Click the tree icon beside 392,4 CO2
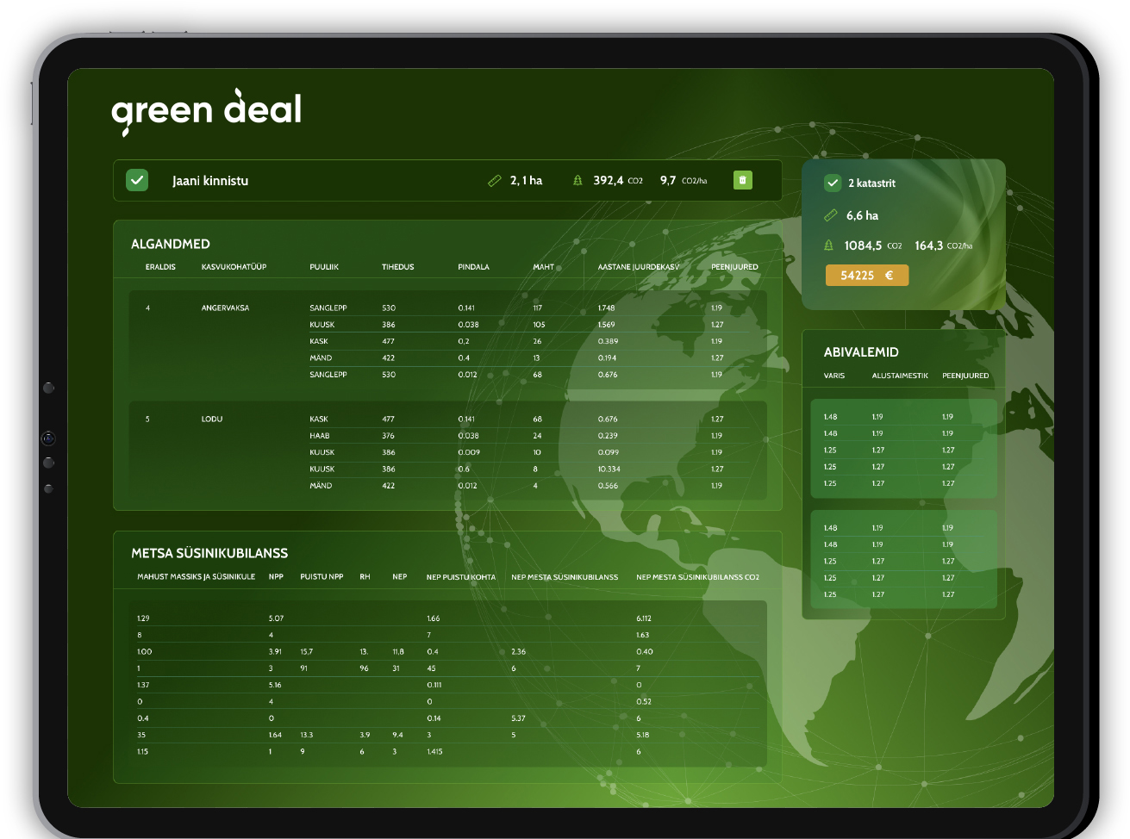 577,180
